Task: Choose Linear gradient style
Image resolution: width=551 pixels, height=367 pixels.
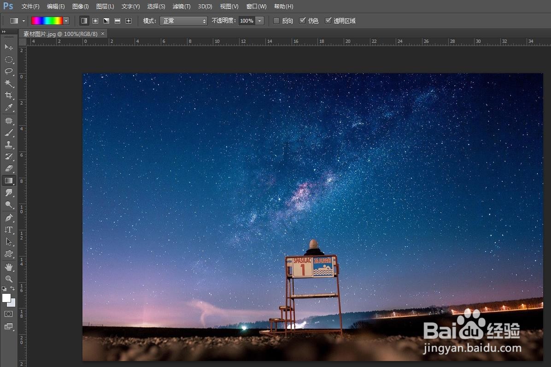Action: [x=84, y=21]
